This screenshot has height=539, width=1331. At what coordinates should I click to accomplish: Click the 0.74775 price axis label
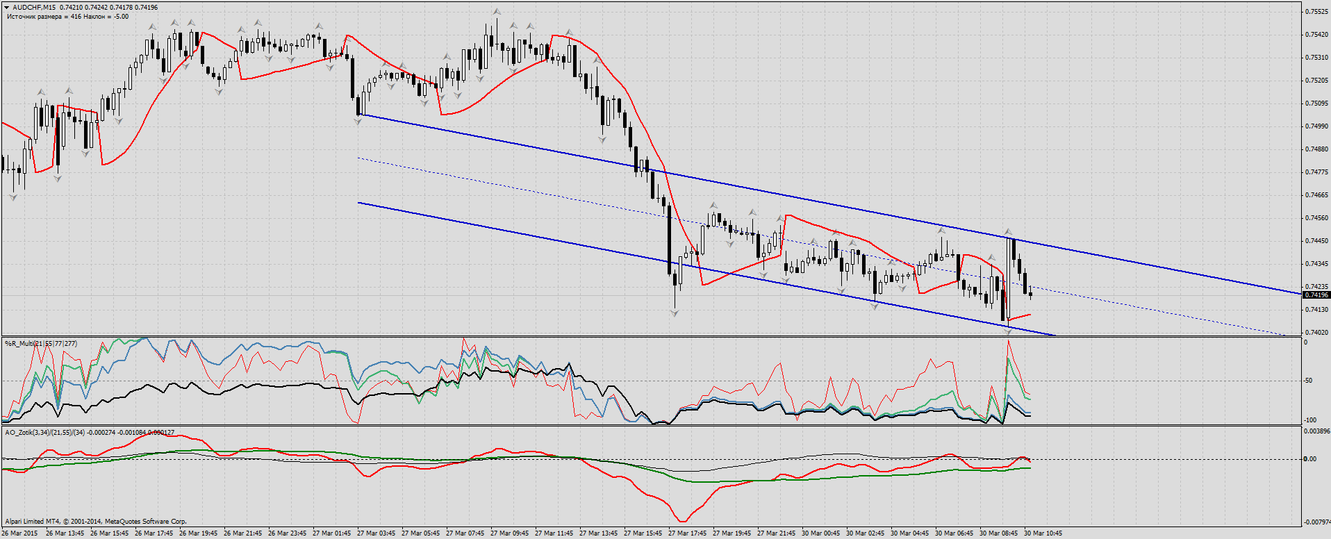(x=1317, y=172)
